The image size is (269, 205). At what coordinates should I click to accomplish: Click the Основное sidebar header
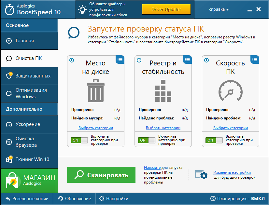tap(29, 25)
